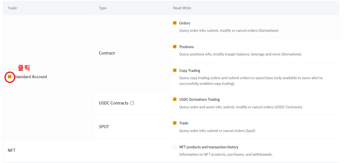Viewport: 348px width, 163px height.
Task: Click the NFT purchases and withdrawals description
Action: [x=226, y=154]
